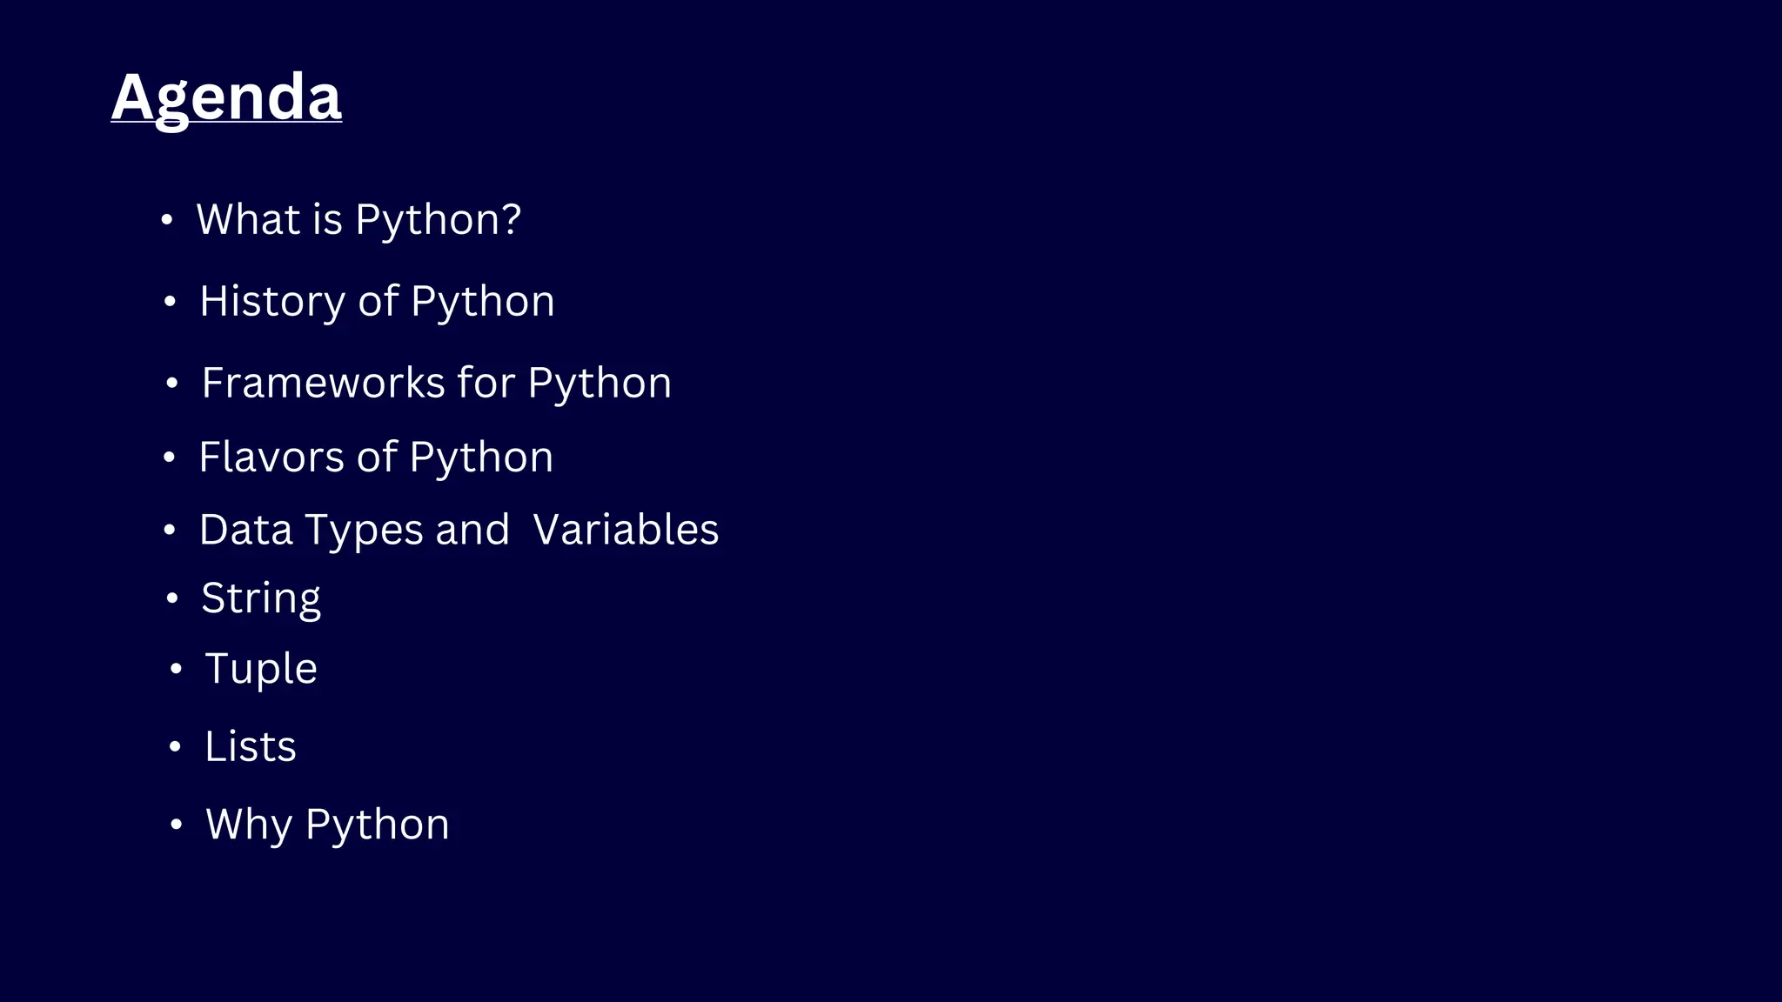Screen dimensions: 1782x1002
Task: Click the bullet dot beside 'Frameworks for Python'
Action: click(x=172, y=383)
